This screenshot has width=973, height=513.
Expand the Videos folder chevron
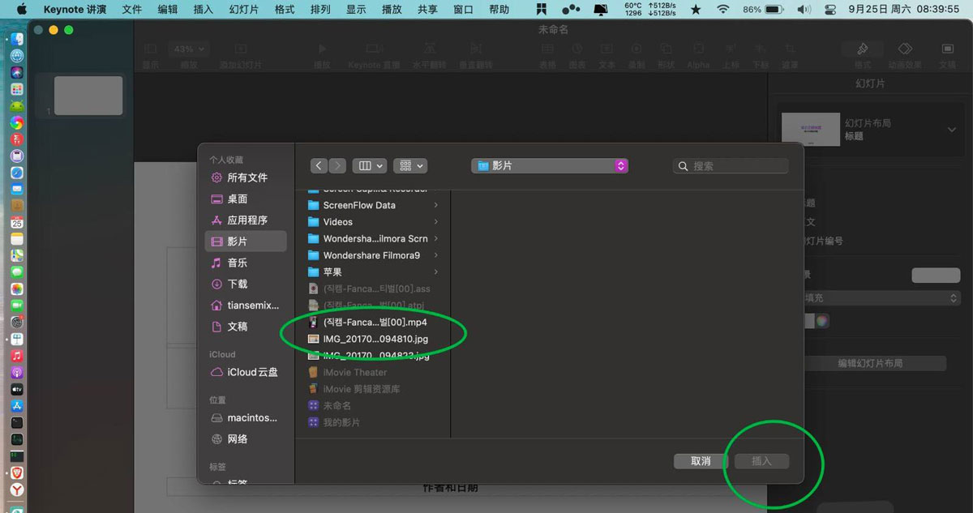click(x=436, y=222)
